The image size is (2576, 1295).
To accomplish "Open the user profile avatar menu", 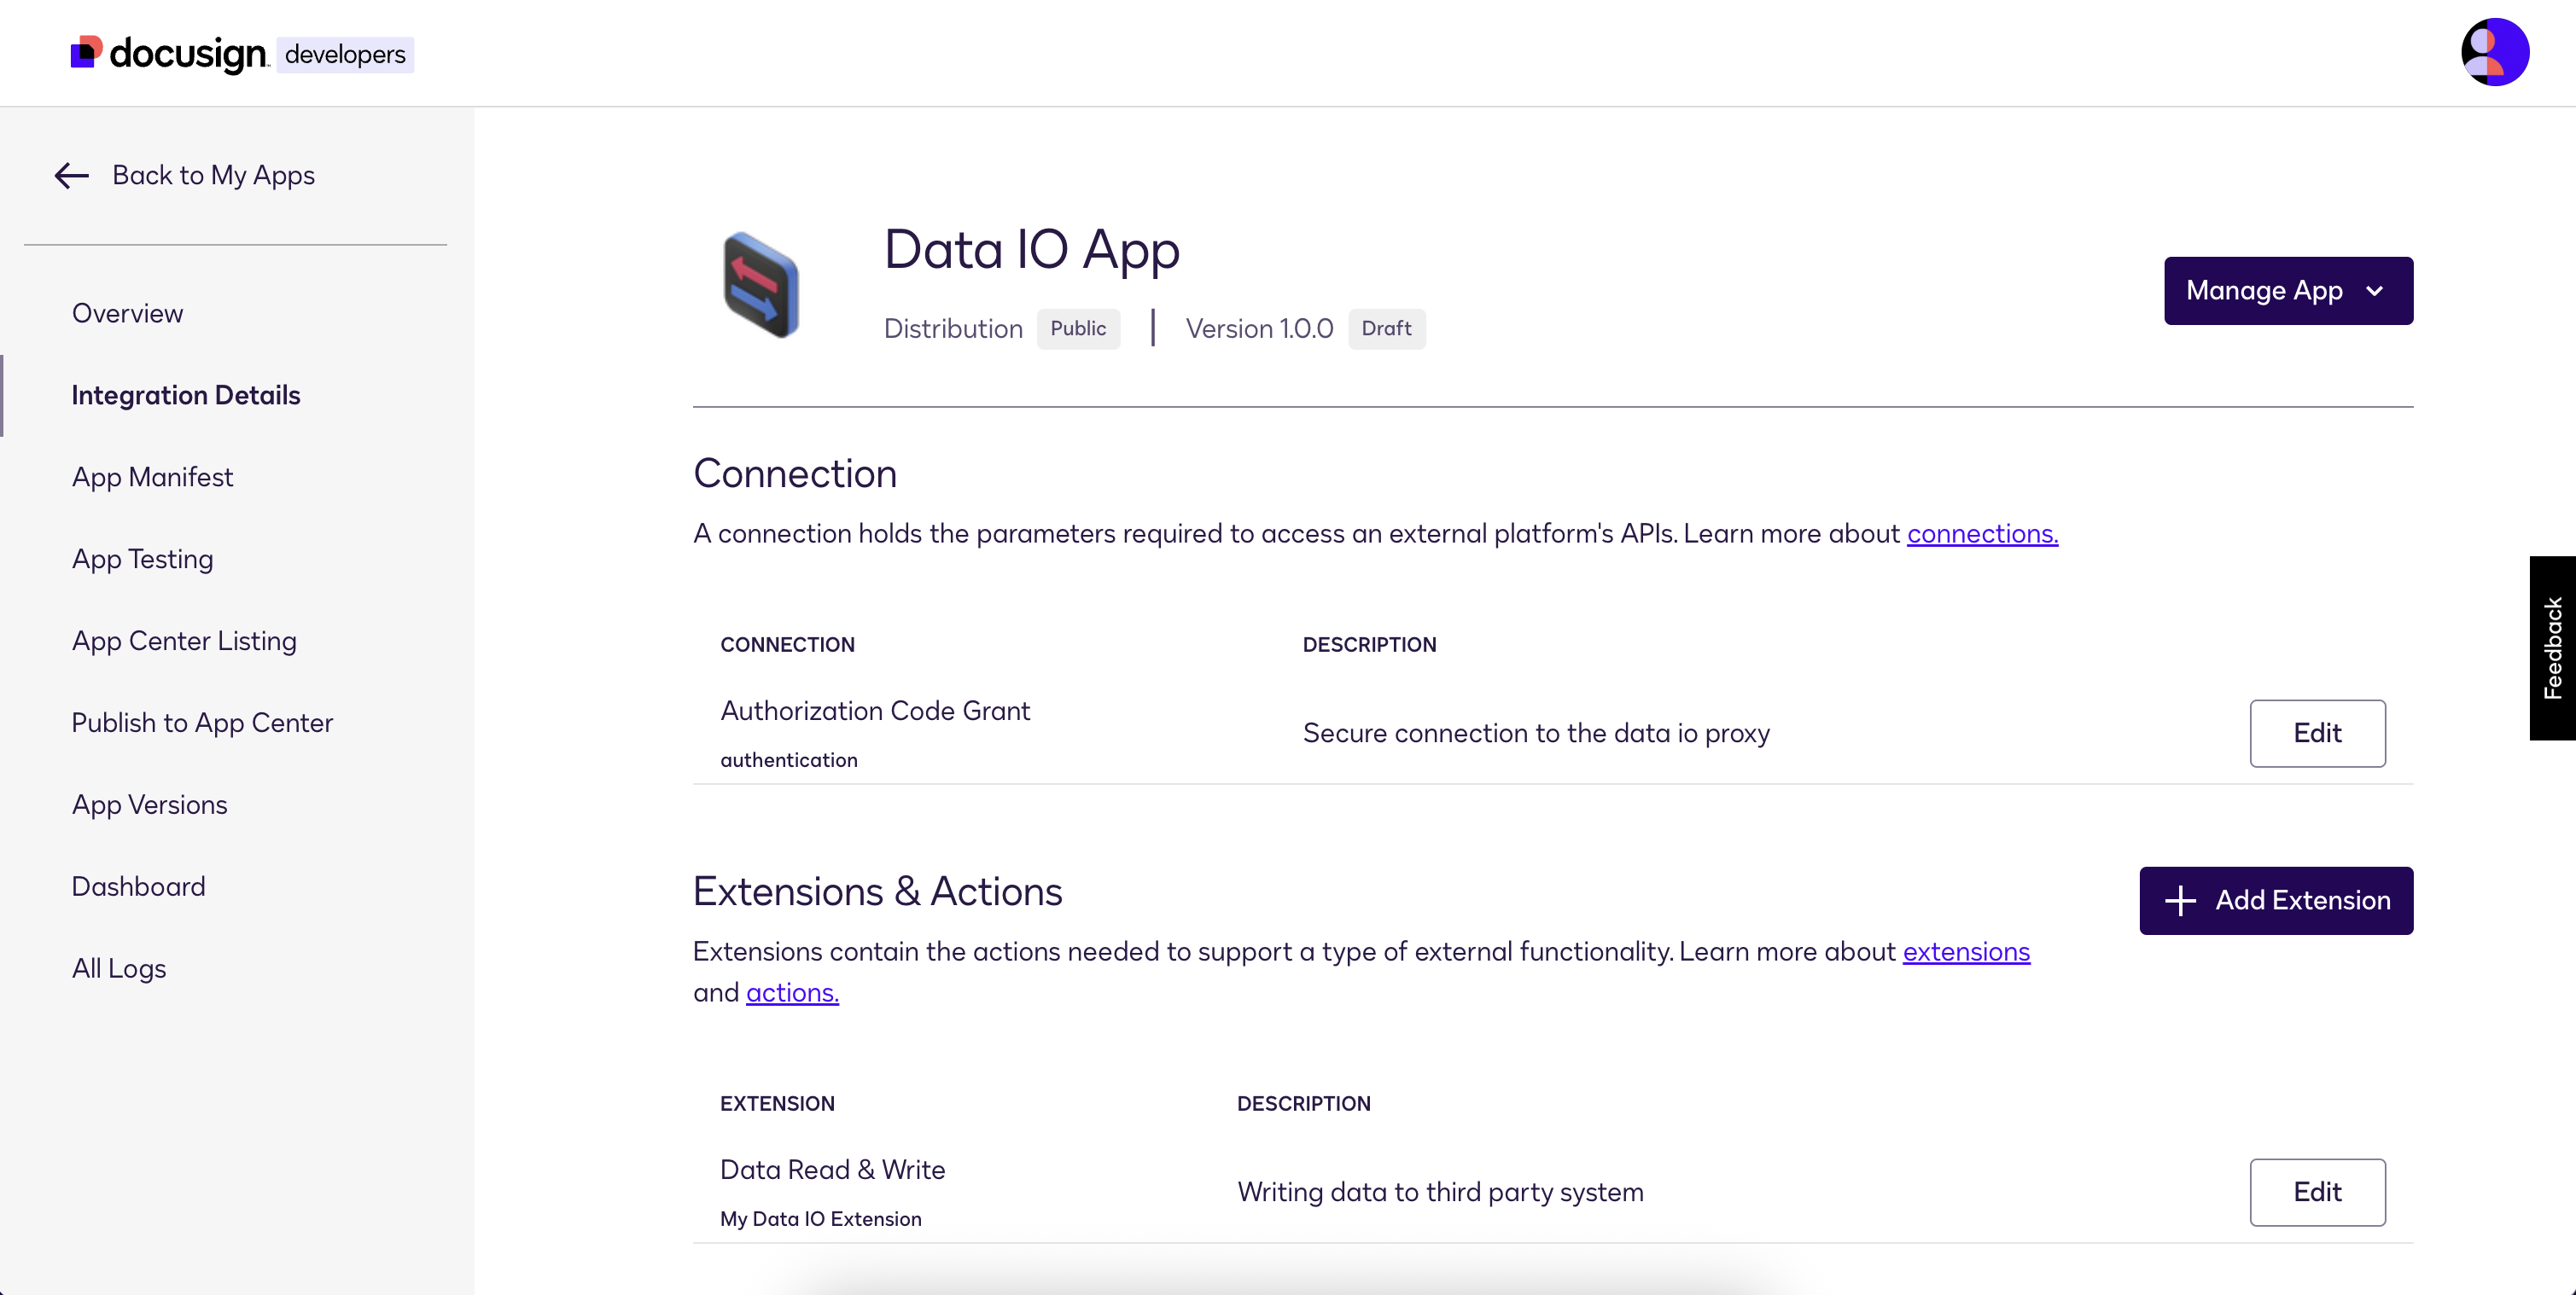I will 2494,51.
